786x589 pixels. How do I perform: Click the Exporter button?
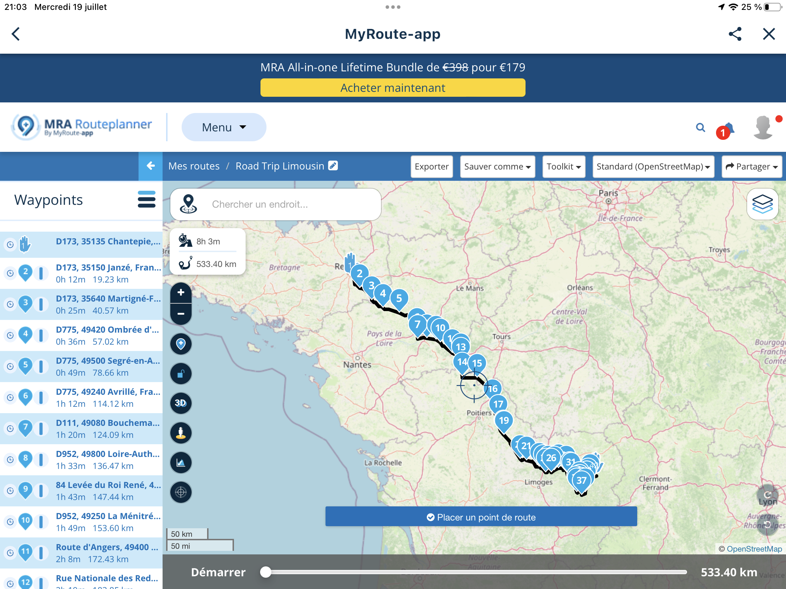point(432,167)
